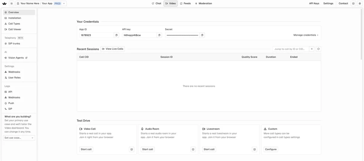Screen dimensions: 364x161
Task: Open API logs in the sidebar
Action: tap(19, 92)
